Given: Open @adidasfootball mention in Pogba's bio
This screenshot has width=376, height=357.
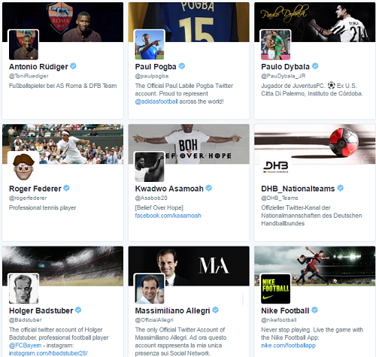Looking at the screenshot, I should click(156, 101).
